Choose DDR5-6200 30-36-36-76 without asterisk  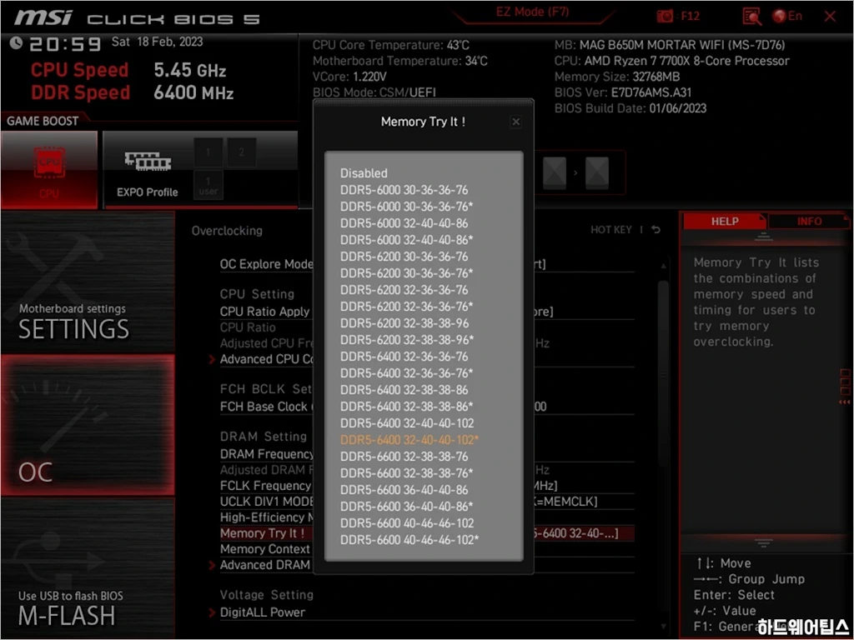point(404,257)
